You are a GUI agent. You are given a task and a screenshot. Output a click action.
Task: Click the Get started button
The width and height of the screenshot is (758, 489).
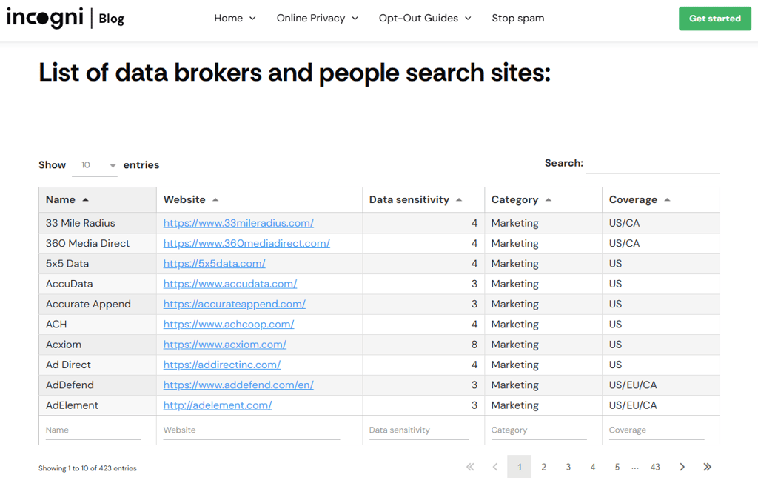click(714, 19)
